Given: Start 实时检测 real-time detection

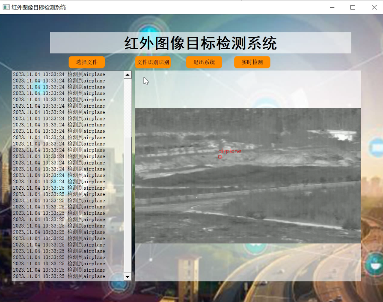Looking at the screenshot, I should point(252,62).
